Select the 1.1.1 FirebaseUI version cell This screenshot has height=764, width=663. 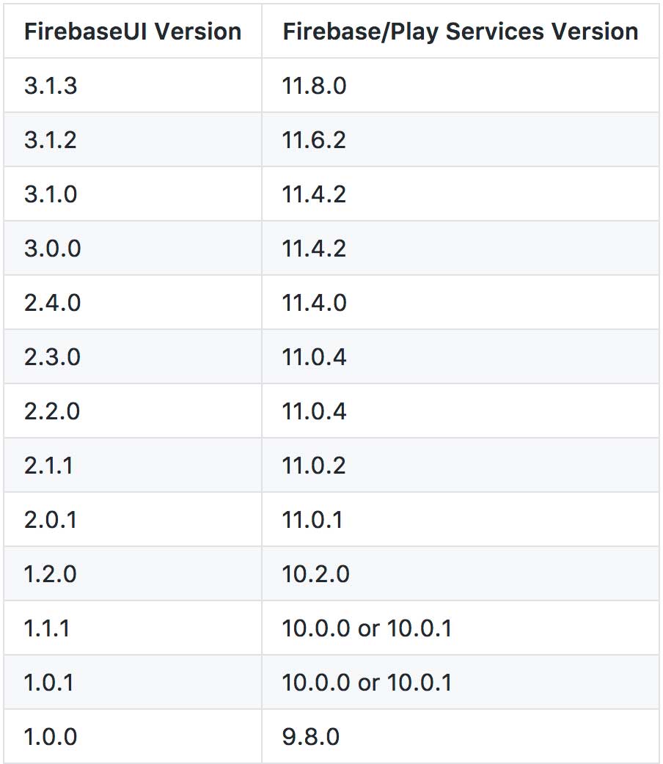click(x=47, y=628)
